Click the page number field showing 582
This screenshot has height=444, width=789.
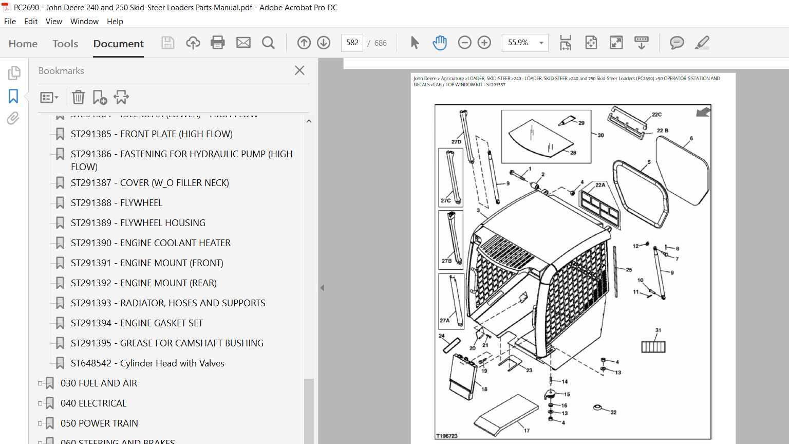[352, 43]
